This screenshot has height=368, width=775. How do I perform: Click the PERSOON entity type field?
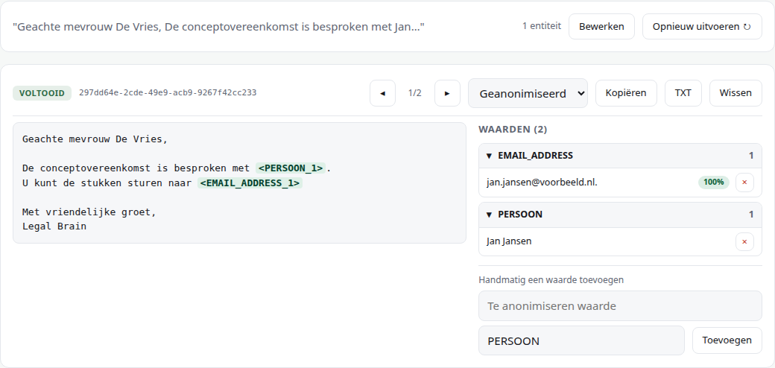tap(581, 340)
